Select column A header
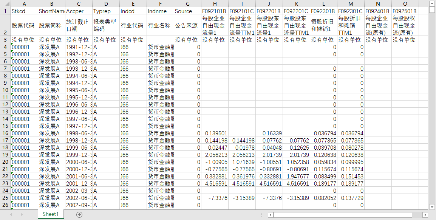The height and width of the screenshot is (220, 436). click(24, 4)
